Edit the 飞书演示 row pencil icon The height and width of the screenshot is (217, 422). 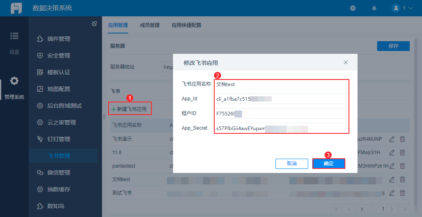tap(392, 139)
